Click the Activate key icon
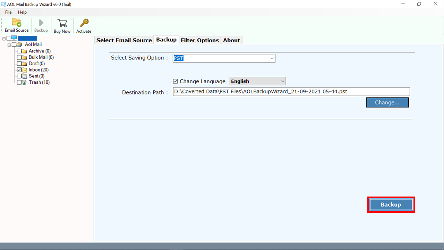The image size is (444, 250). (84, 23)
